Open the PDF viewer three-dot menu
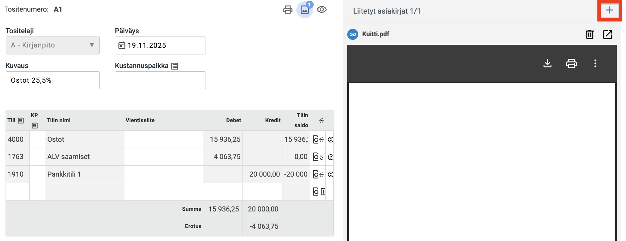Screen dimensions: 626x241 (x=595, y=63)
